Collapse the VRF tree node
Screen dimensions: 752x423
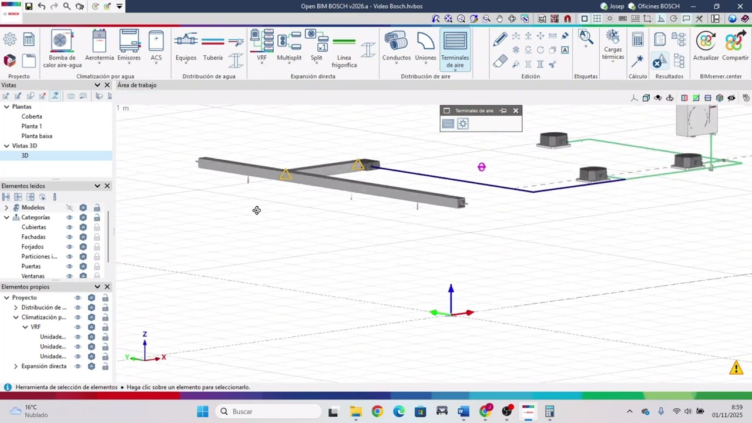click(25, 327)
